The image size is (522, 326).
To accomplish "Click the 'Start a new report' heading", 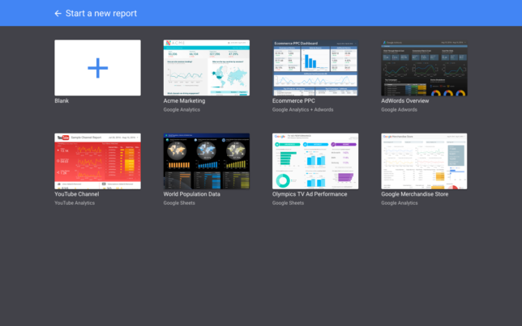I will pos(101,13).
